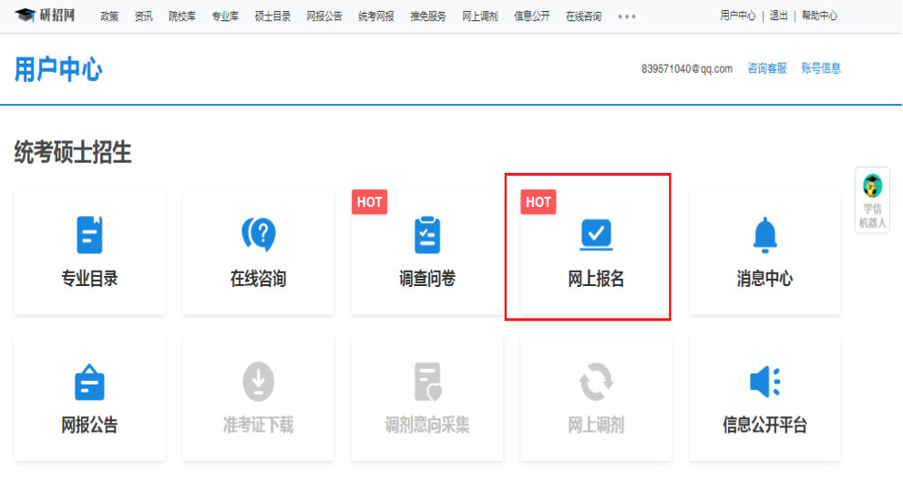903x481 pixels.
Task: Click the 调剂意向采集 card
Action: (426, 396)
